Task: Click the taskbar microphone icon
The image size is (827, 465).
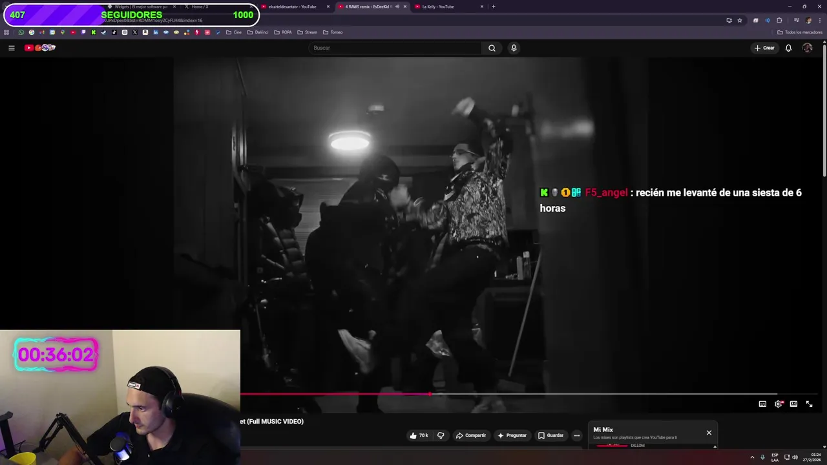Action: [x=762, y=457]
